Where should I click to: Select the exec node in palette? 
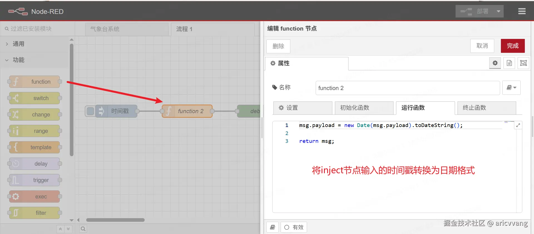coord(34,196)
